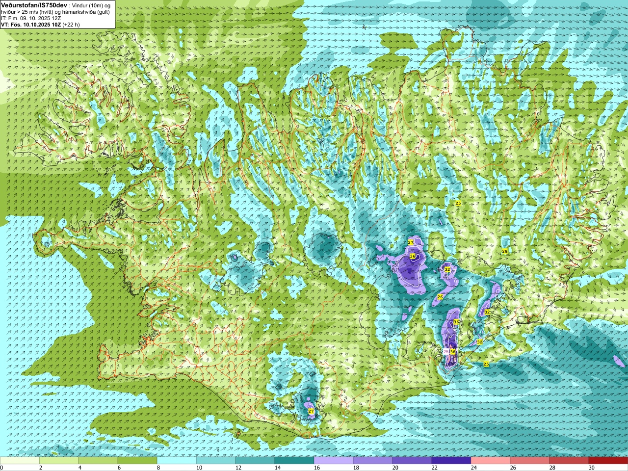The image size is (628, 471).
Task: Click the Veðurstofan/IS750dev title text
Action: (x=34, y=4)
